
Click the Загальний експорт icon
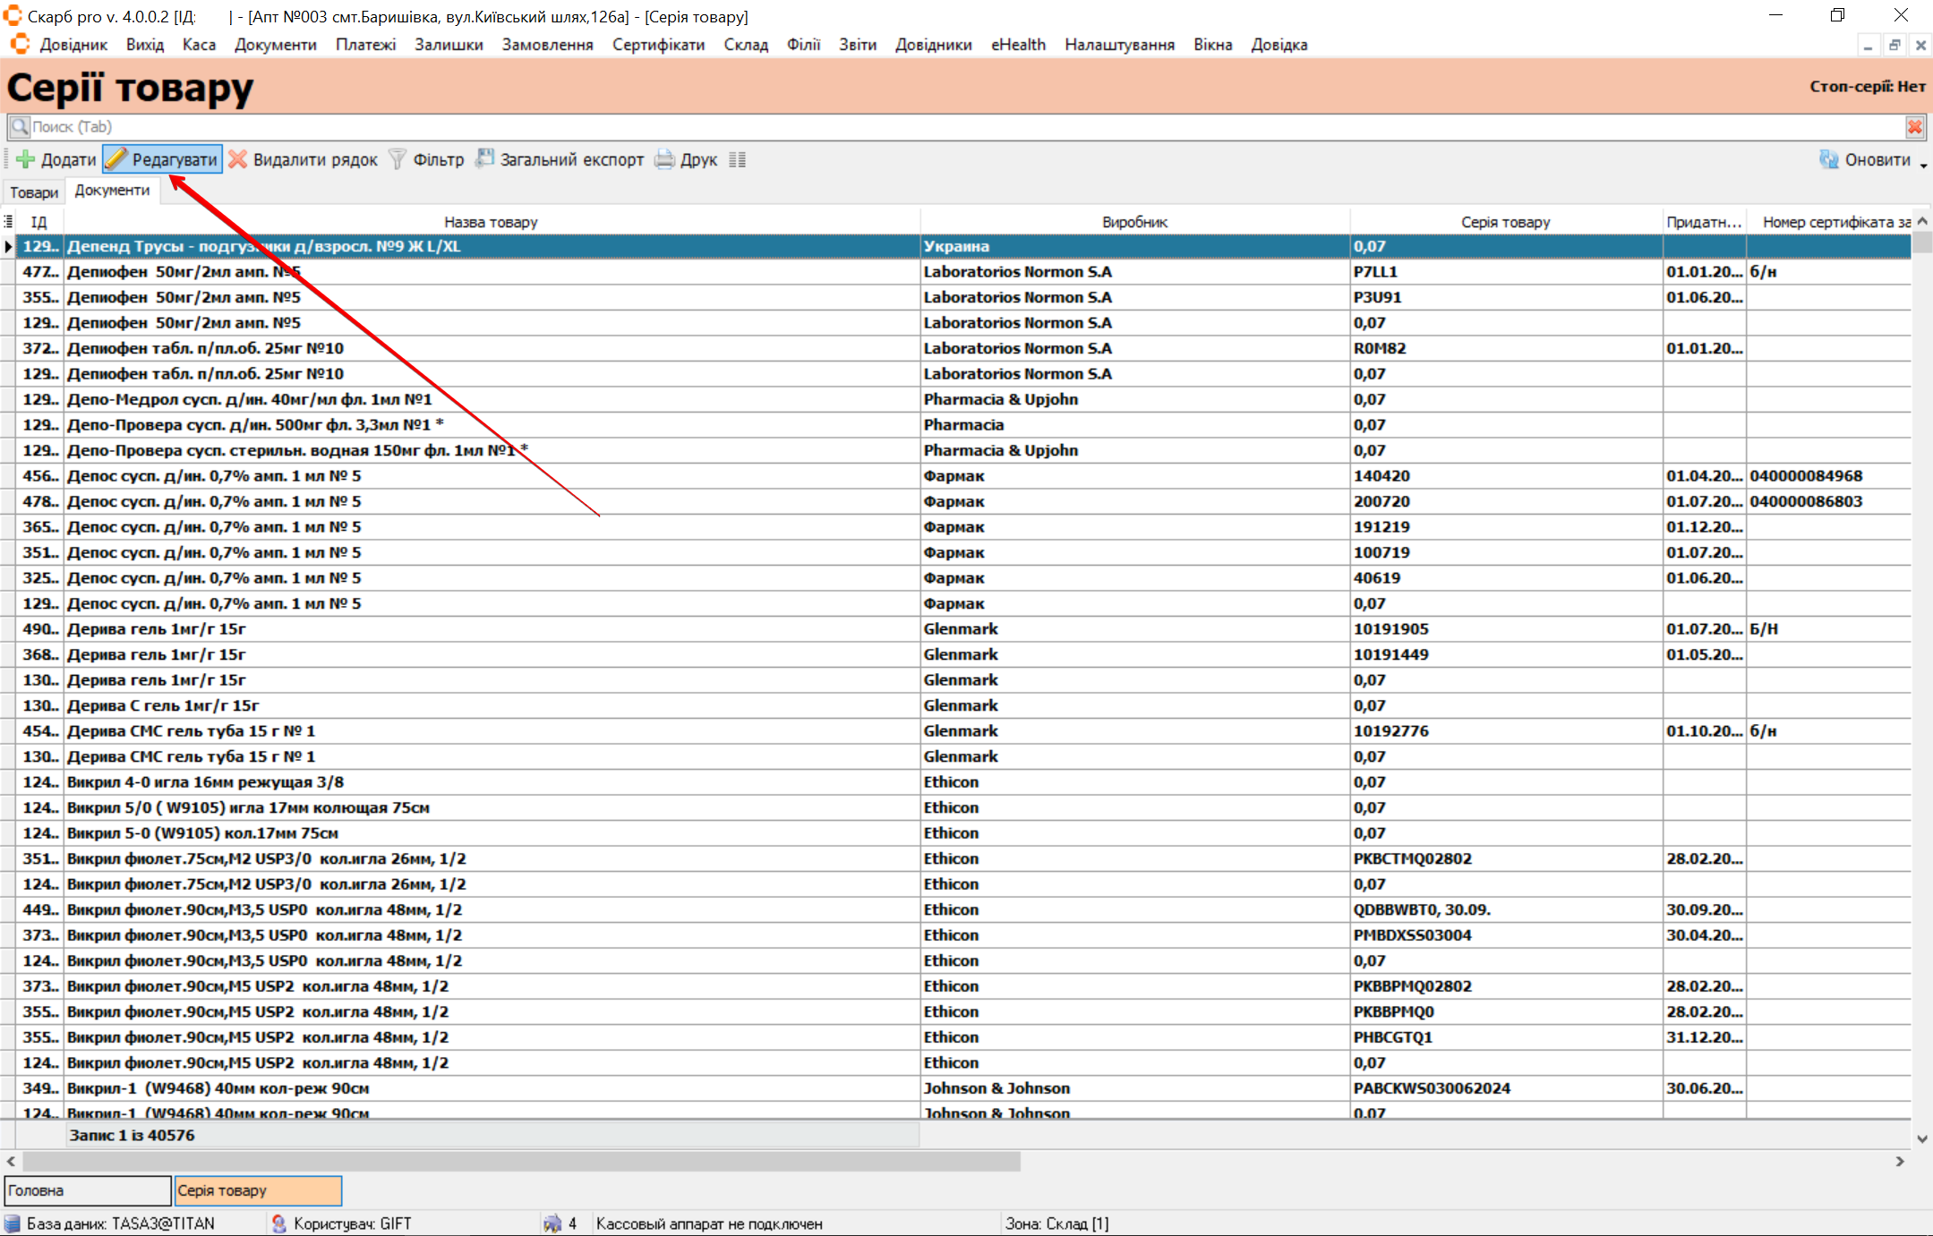pyautogui.click(x=484, y=159)
